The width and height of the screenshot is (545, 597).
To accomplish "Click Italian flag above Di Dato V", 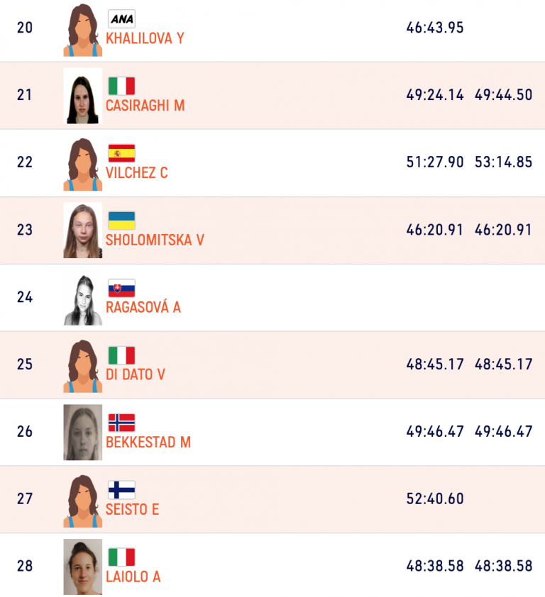I will pos(121,355).
